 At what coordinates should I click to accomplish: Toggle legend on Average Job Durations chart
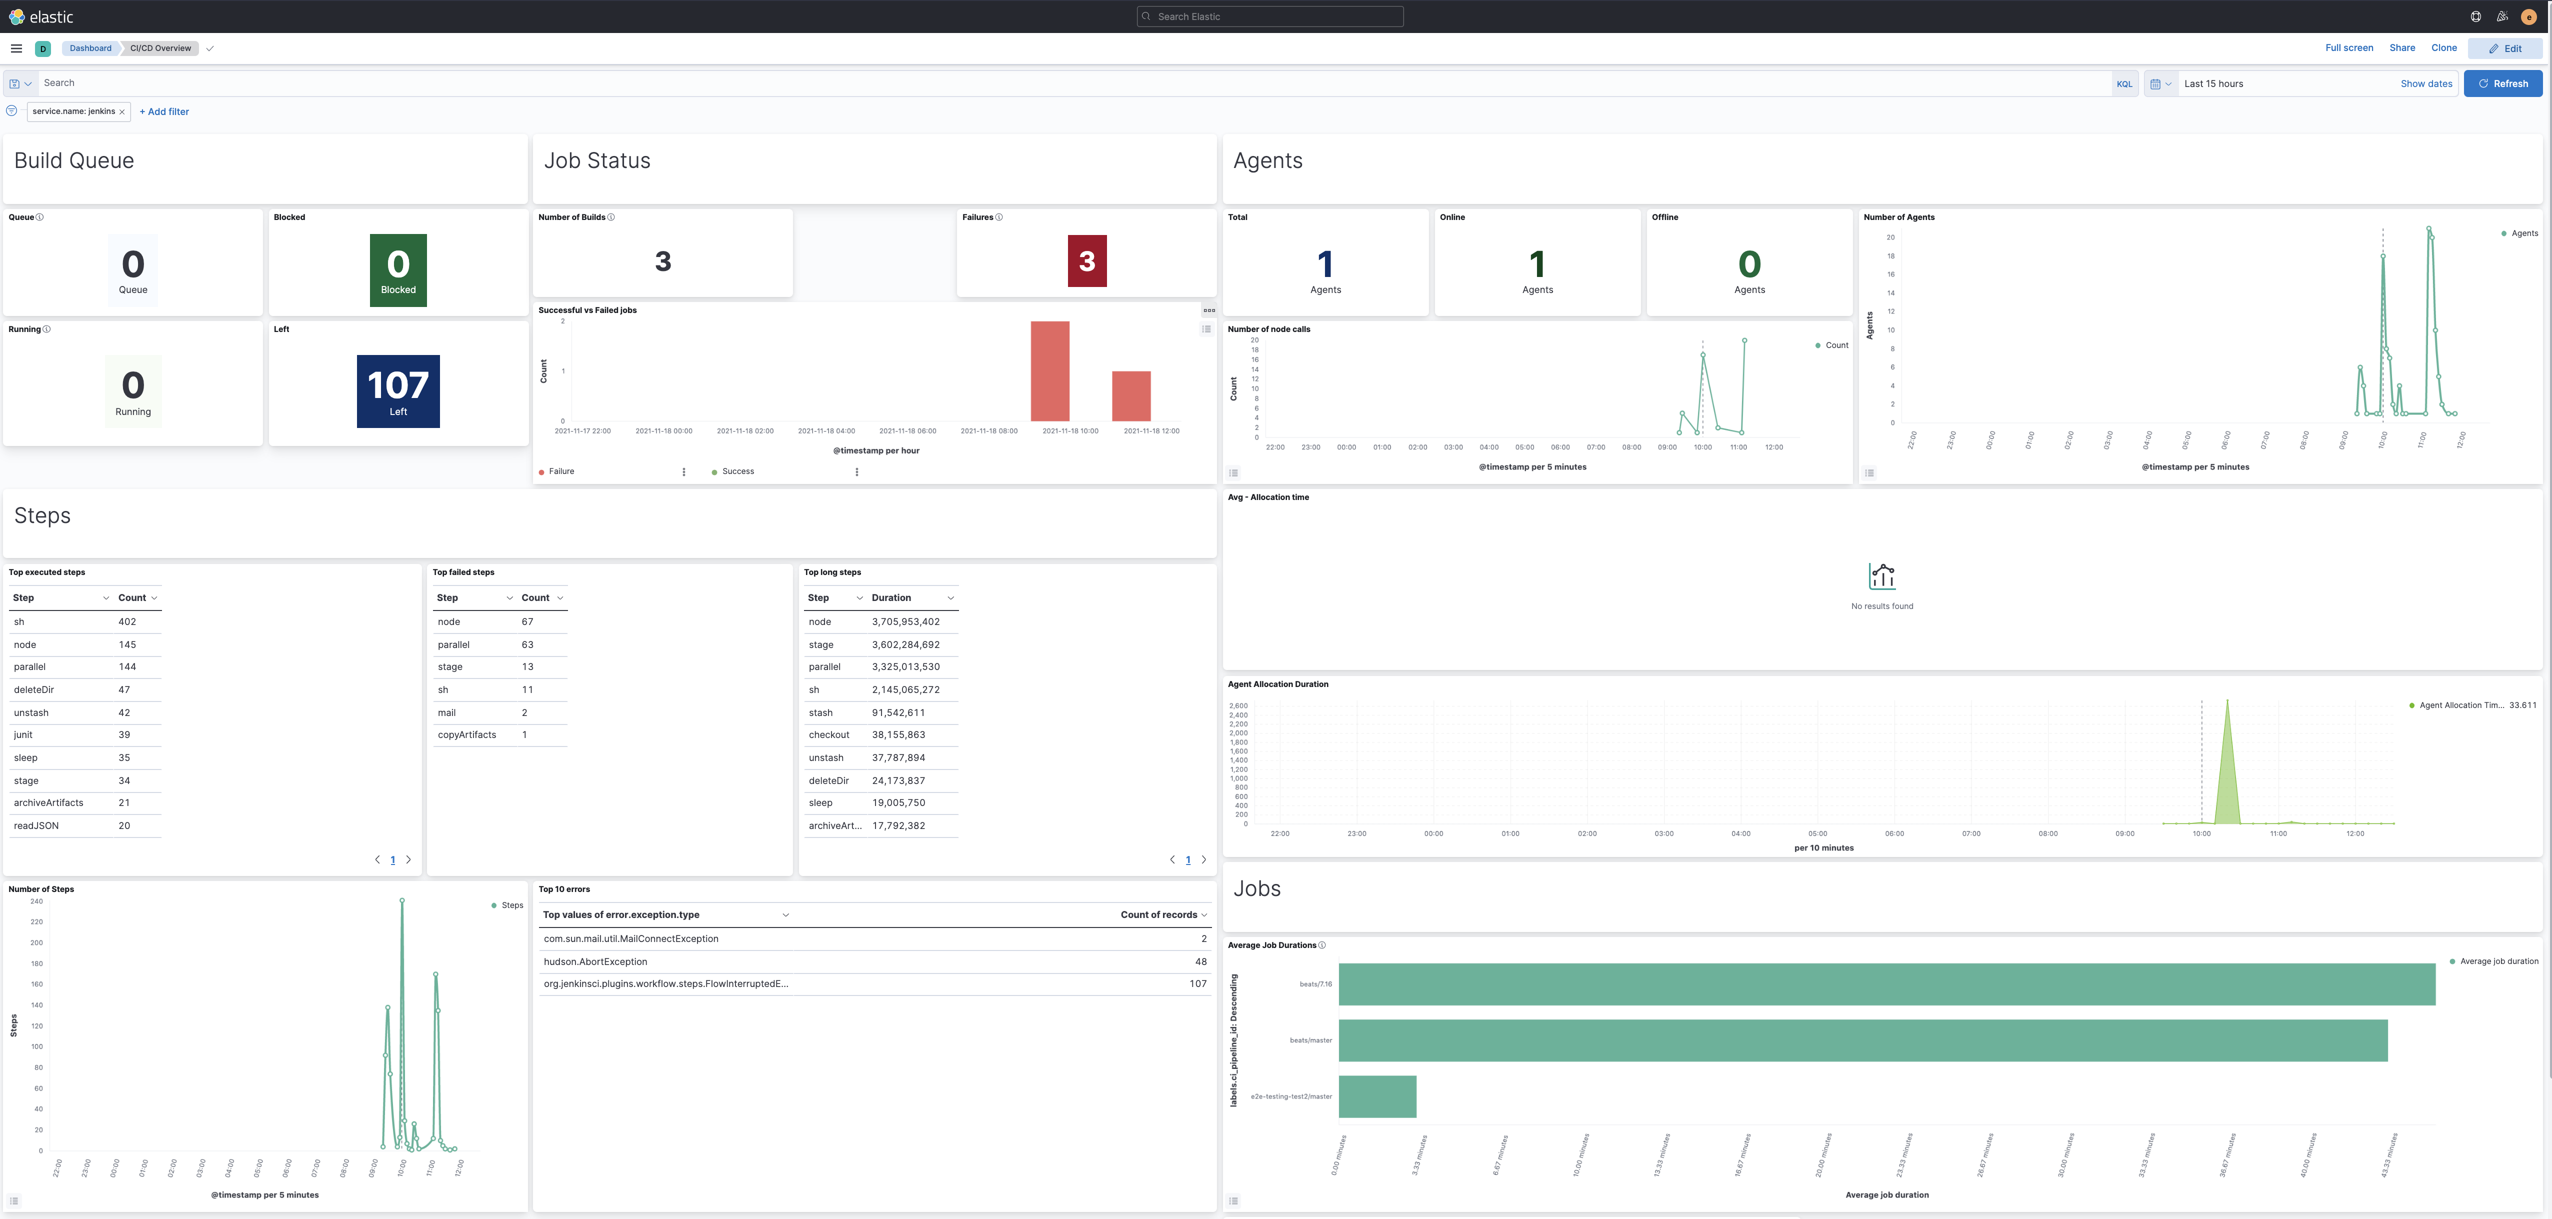pos(1233,1200)
